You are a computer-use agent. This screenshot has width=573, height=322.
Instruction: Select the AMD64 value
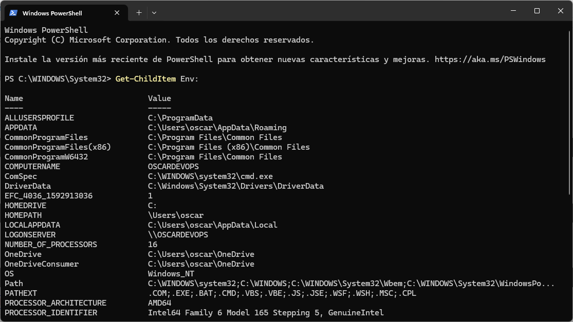159,303
